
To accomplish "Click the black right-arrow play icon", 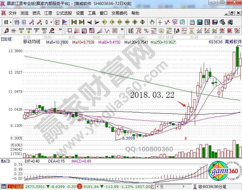I will [97, 22].
